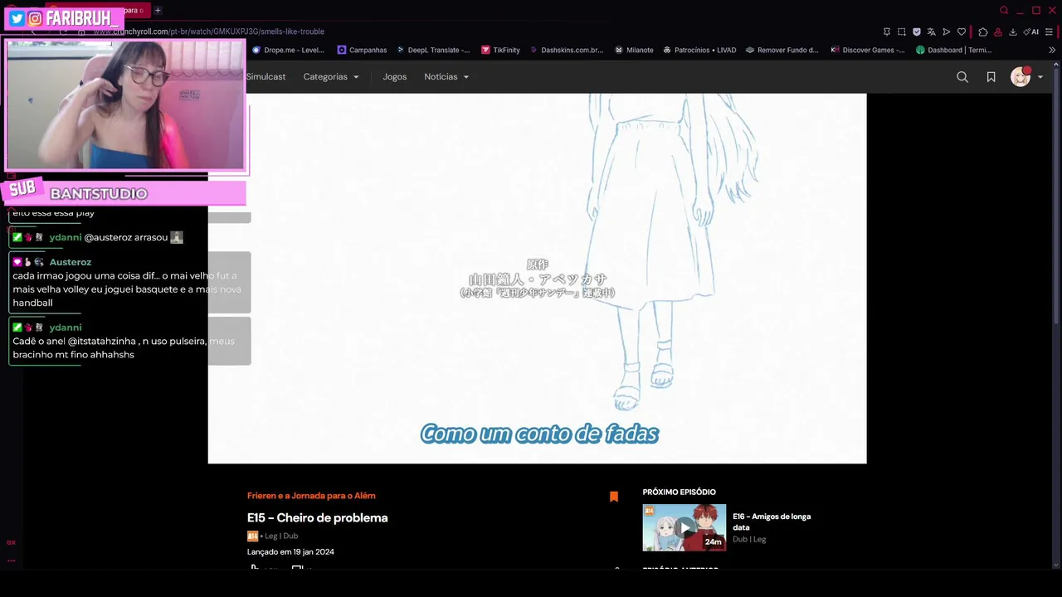The height and width of the screenshot is (597, 1062).
Task: Open the easy setup menu icon
Action: (x=1050, y=32)
